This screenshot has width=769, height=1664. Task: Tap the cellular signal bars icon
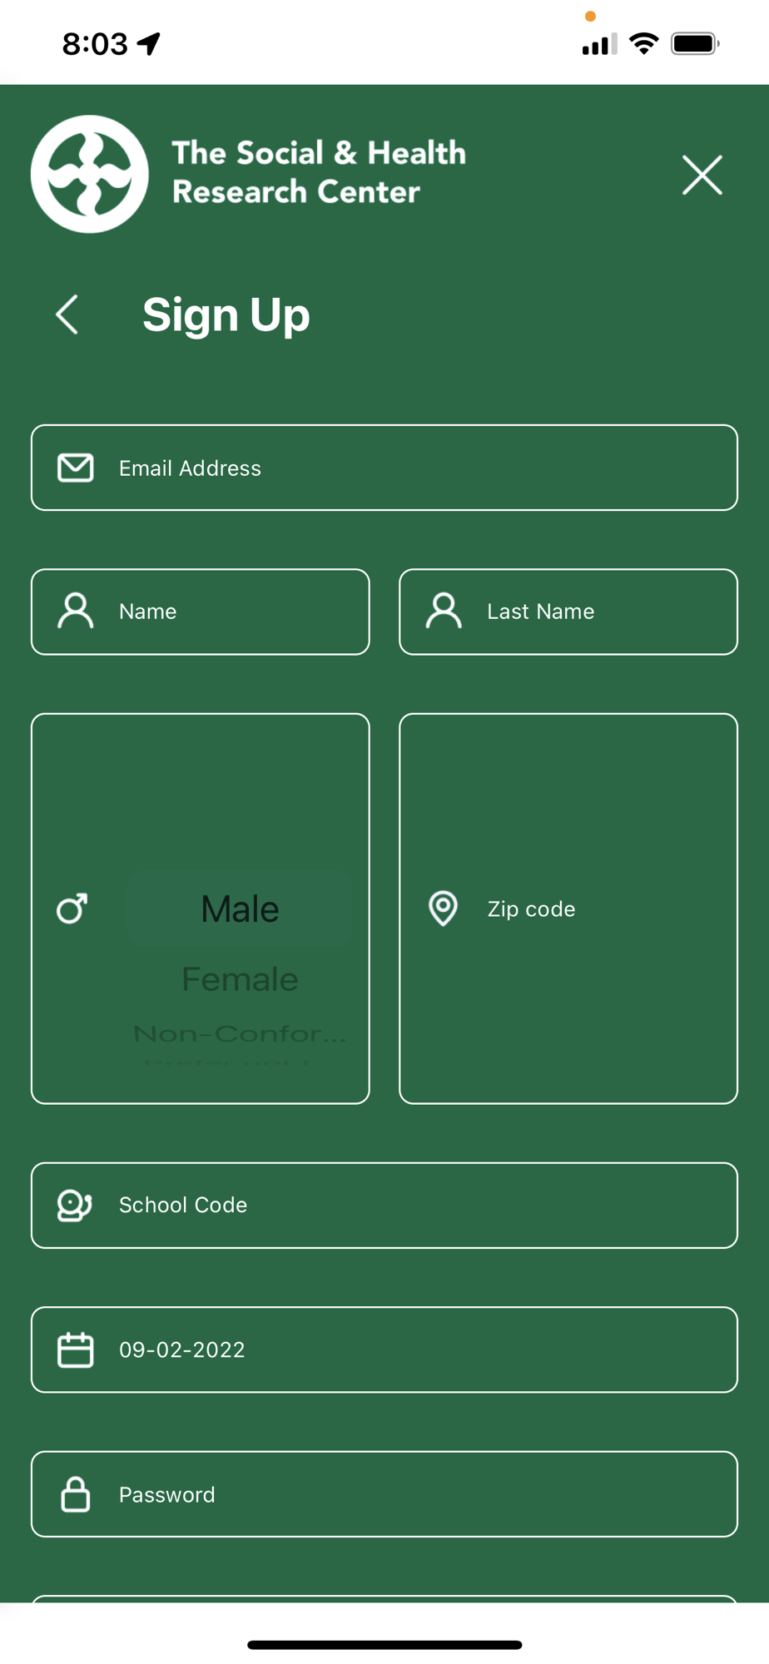point(599,44)
